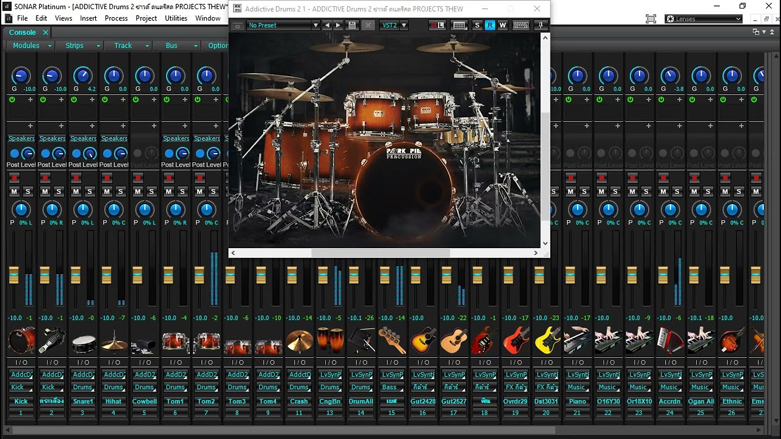Save the preset with the floppy disk icon
This screenshot has height=439, width=781.
352,25
